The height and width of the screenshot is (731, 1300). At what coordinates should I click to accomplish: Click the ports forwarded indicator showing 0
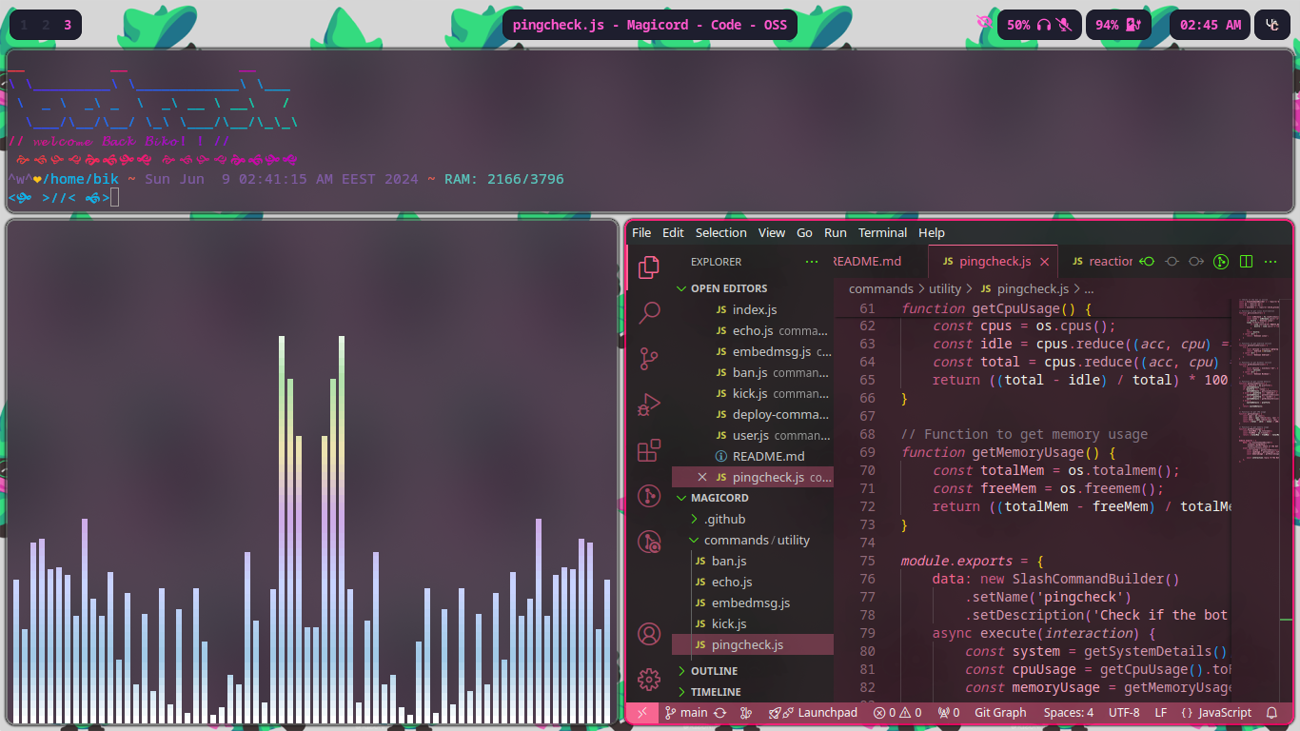click(x=948, y=712)
